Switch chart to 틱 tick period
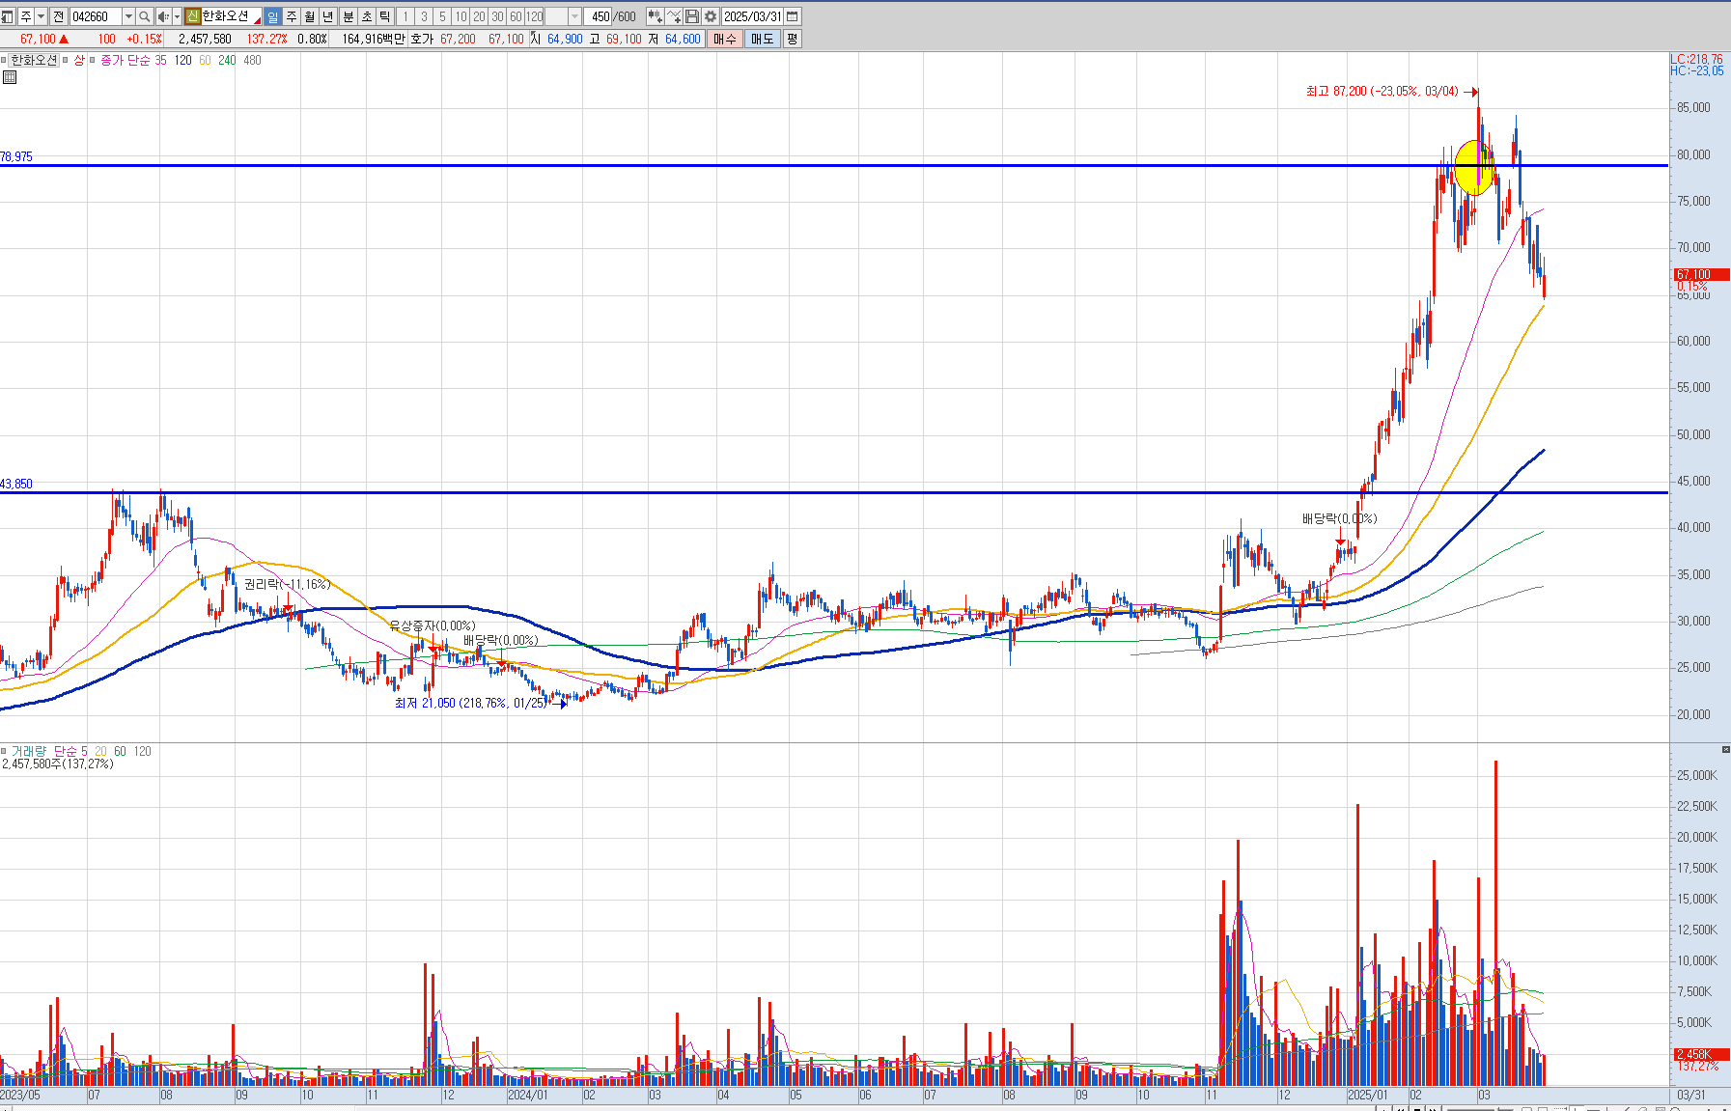Image resolution: width=1731 pixels, height=1111 pixels. (385, 16)
